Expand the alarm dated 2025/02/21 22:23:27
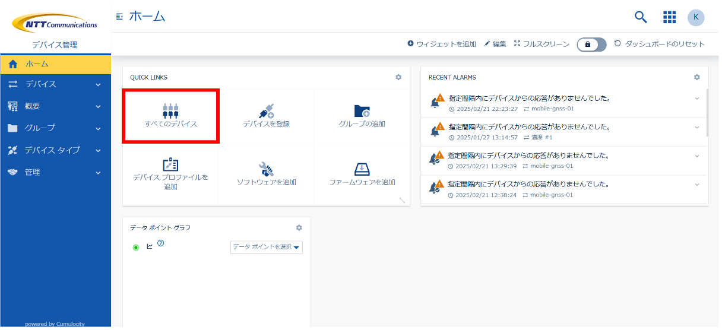 click(x=697, y=99)
